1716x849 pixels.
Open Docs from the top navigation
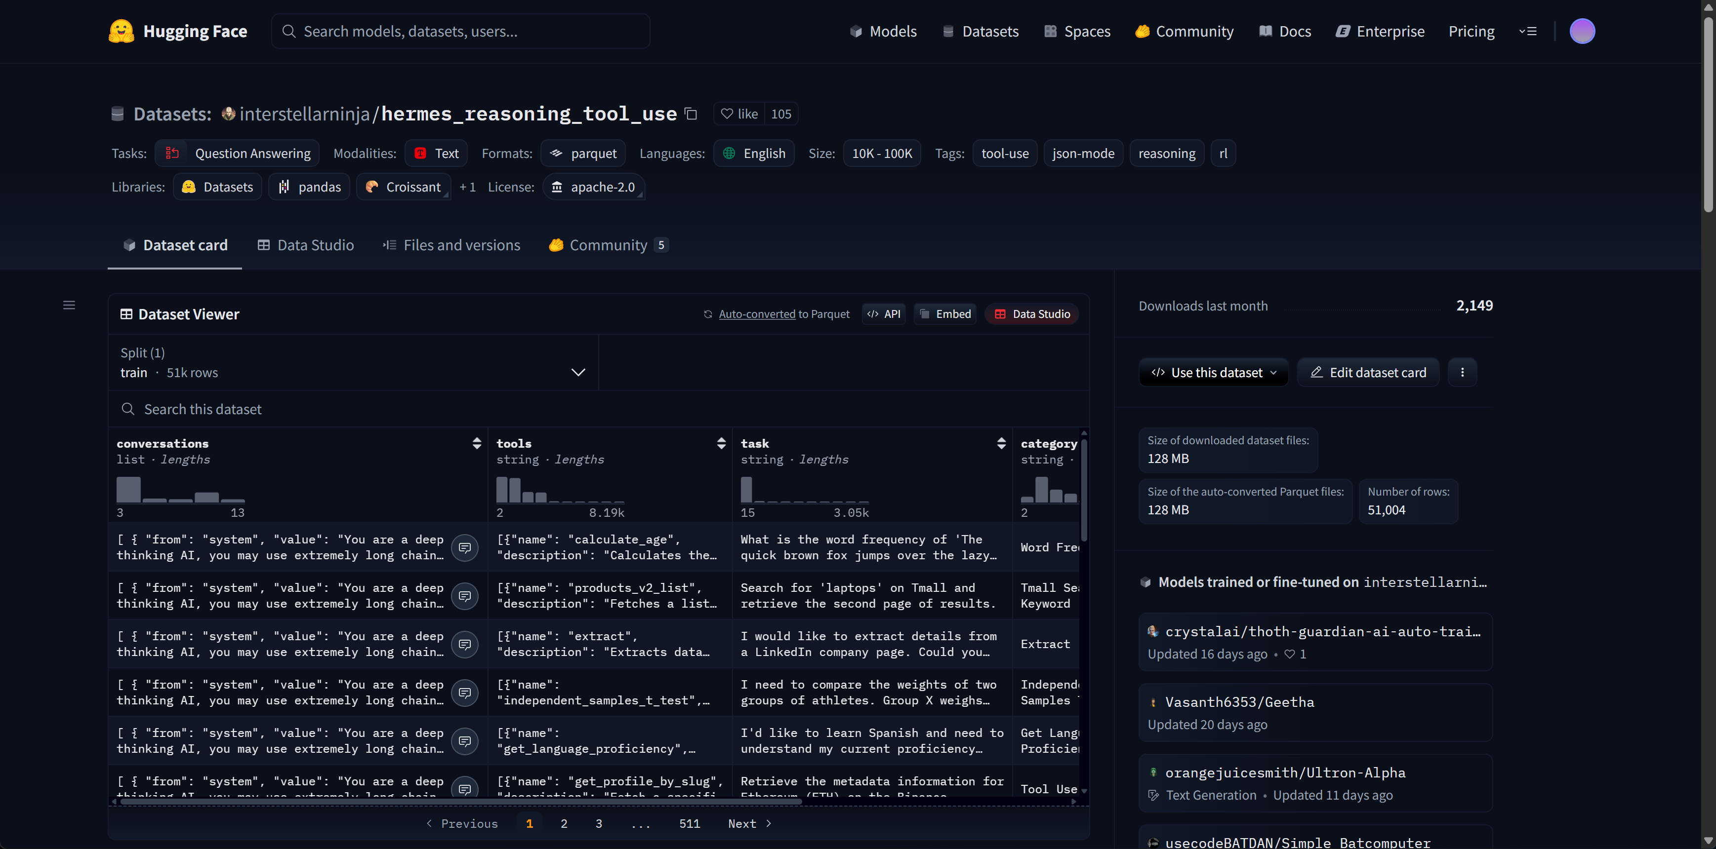click(1285, 31)
